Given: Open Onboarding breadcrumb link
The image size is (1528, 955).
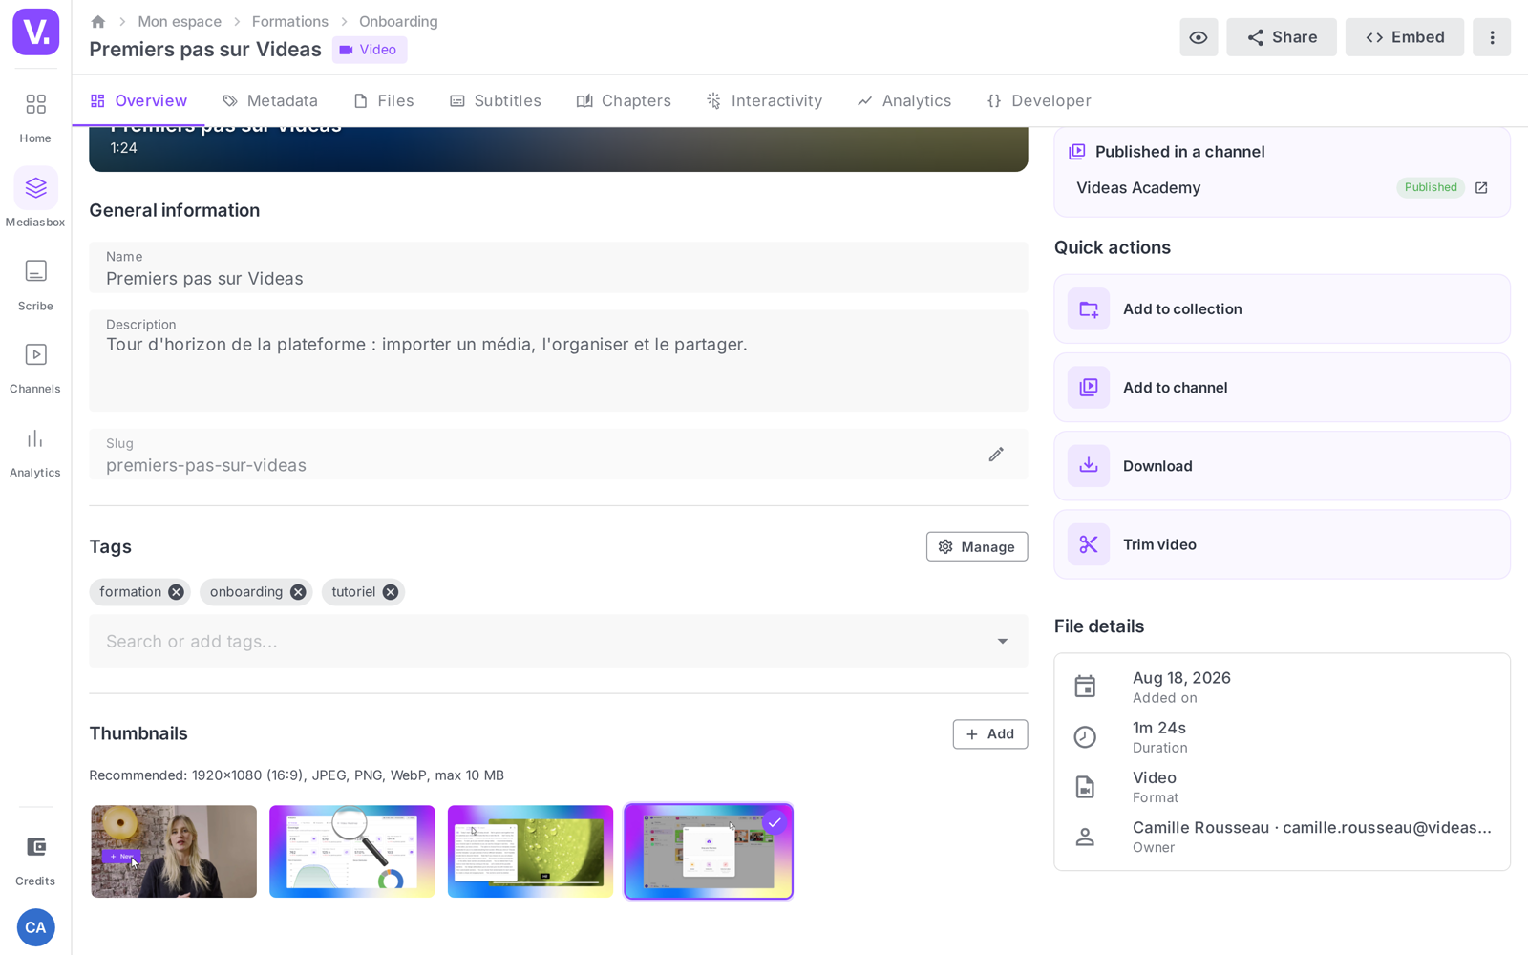Looking at the screenshot, I should 398,21.
